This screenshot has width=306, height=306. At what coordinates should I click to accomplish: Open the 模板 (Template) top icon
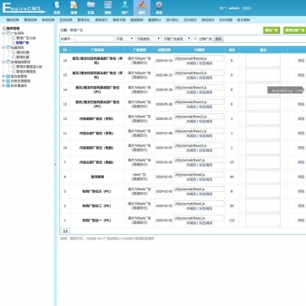(107, 8)
